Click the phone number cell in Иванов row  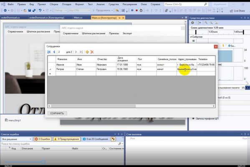pyautogui.click(x=206, y=65)
